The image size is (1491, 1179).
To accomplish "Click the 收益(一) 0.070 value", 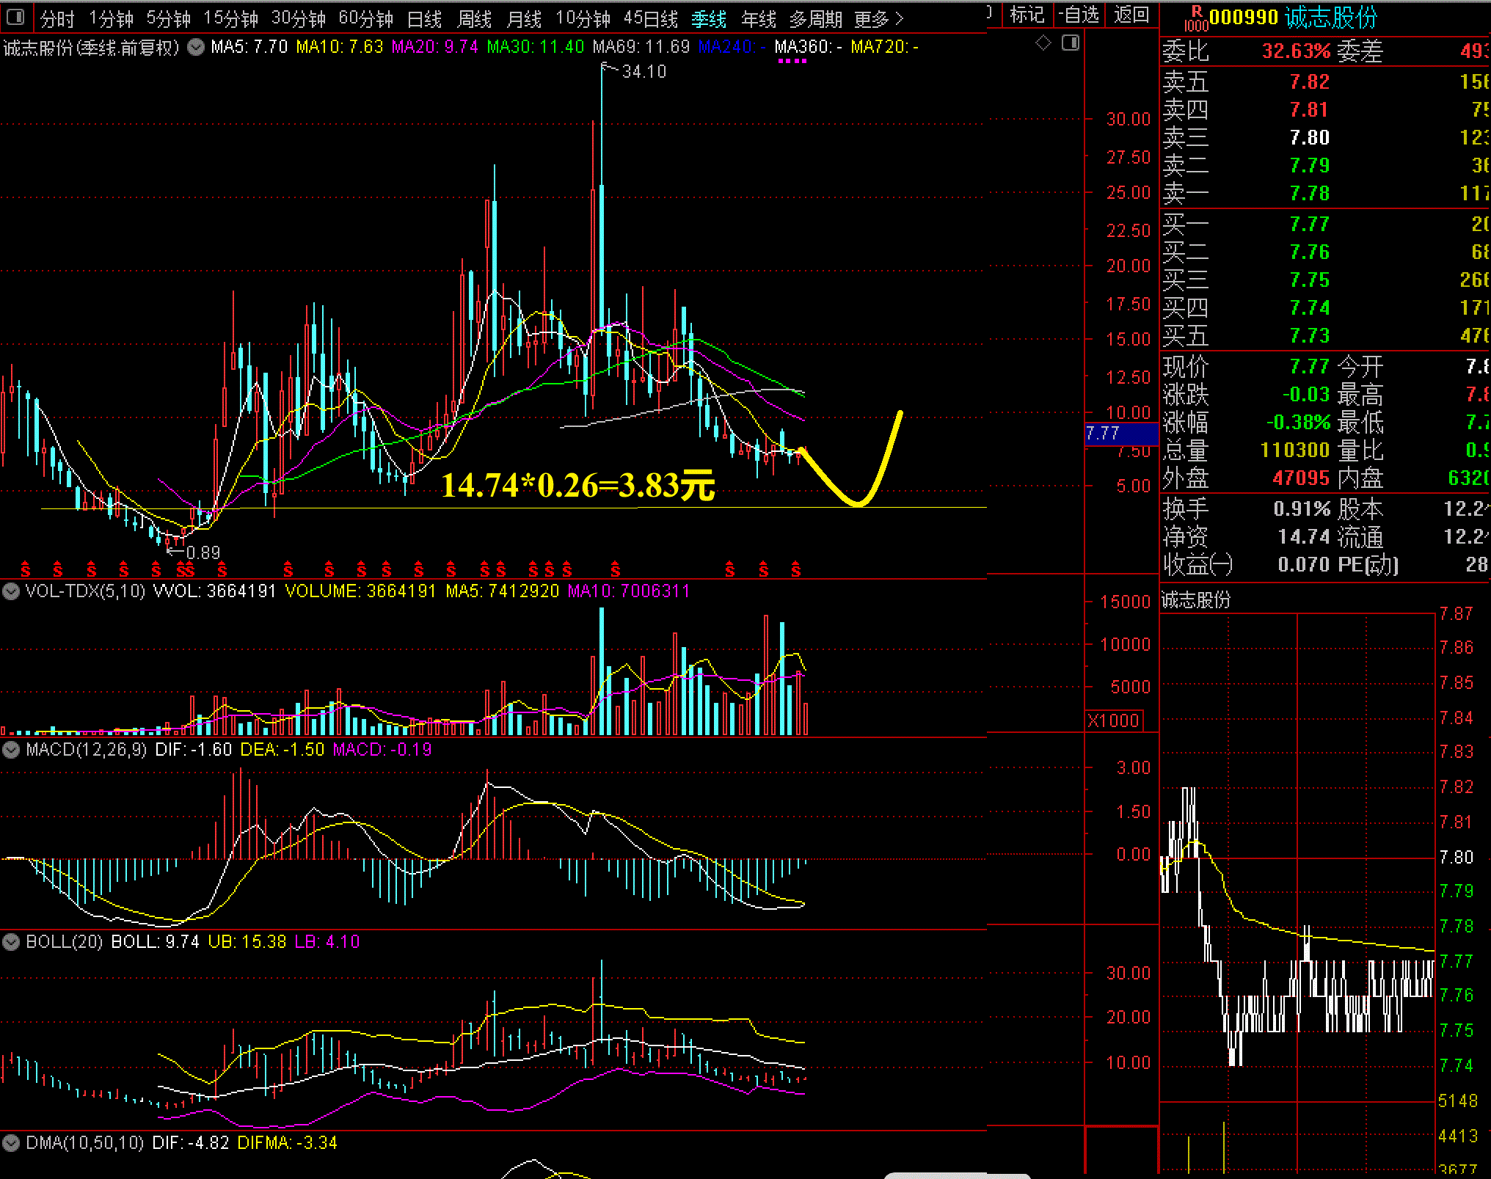I will click(1304, 565).
